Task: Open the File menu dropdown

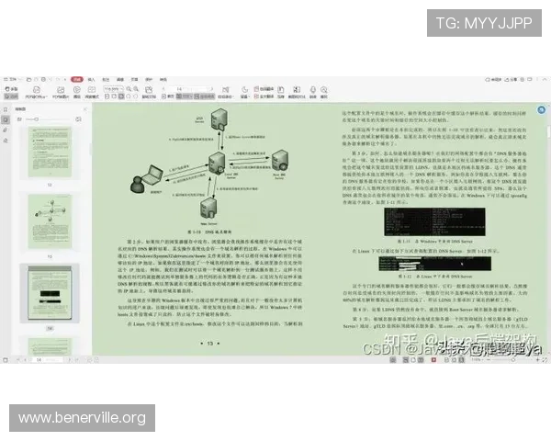Action: click(x=12, y=80)
